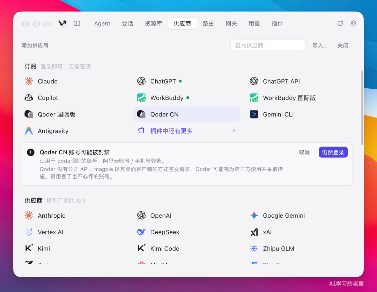Click the WorkBuddy 国际版 icon
The width and height of the screenshot is (377, 292).
(254, 98)
